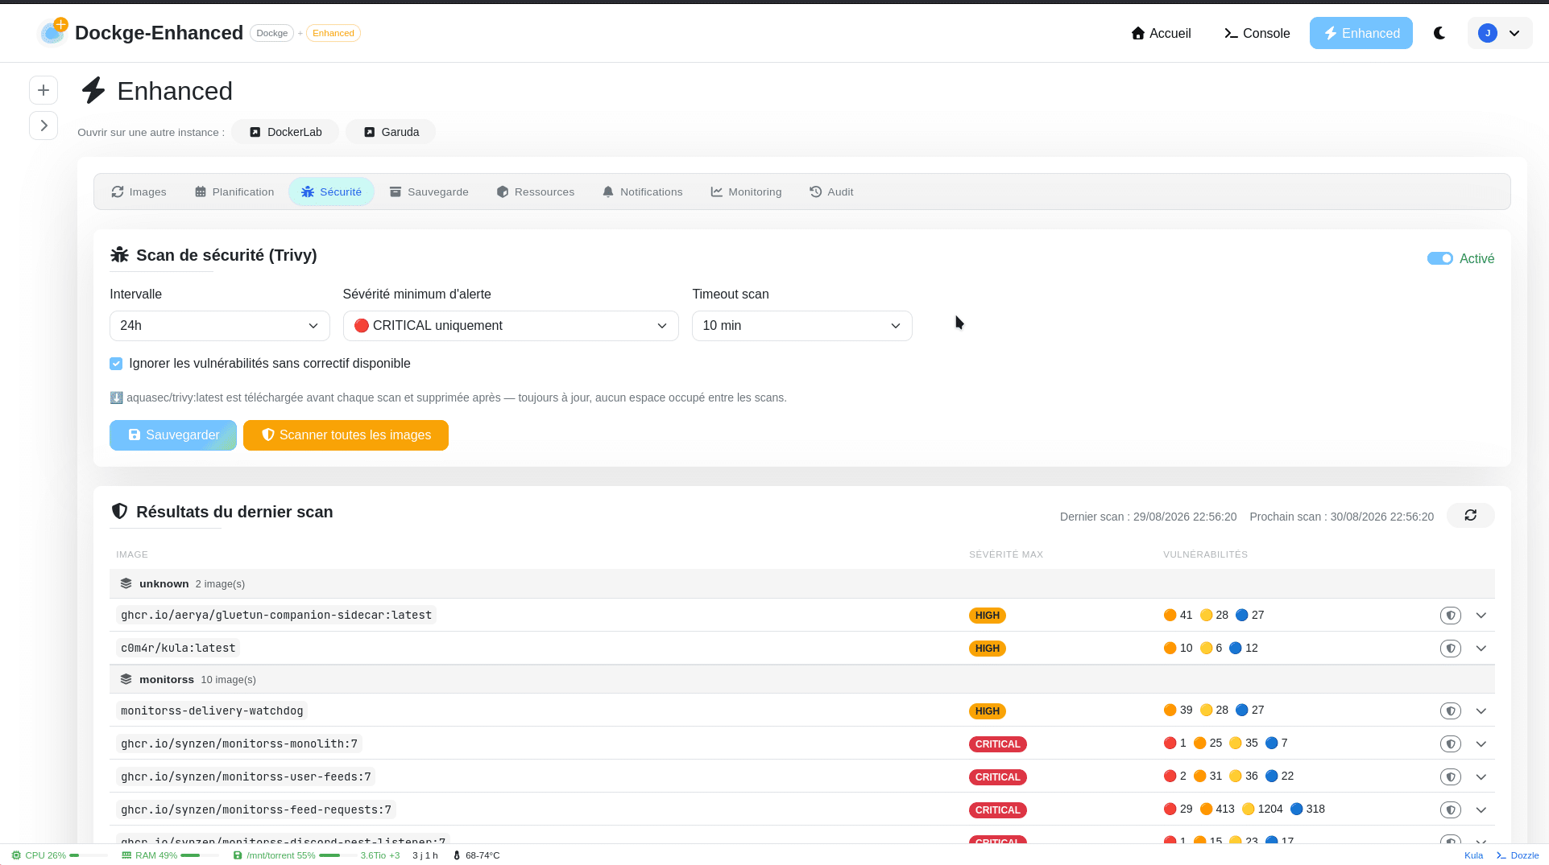Click the Dernier scan timestamp text
The image size is (1549, 865).
pos(1148,517)
